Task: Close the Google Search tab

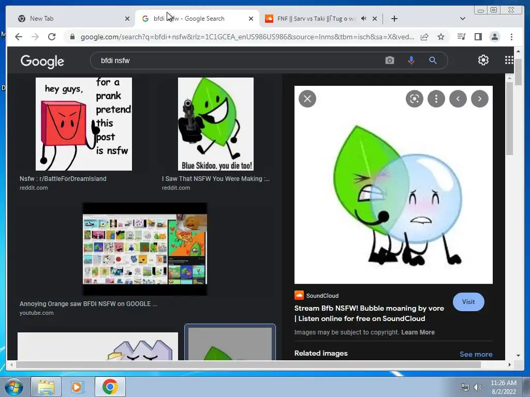Action: tap(251, 19)
